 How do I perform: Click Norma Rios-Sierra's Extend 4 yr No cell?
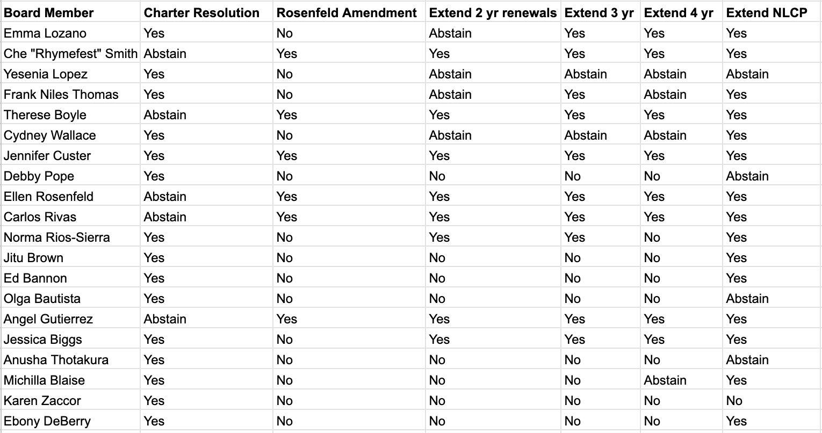[682, 237]
